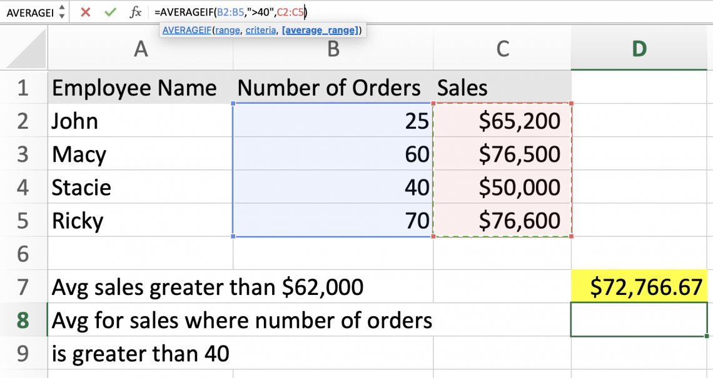Select the cell with value 60
This screenshot has width=713, height=378.
point(333,154)
